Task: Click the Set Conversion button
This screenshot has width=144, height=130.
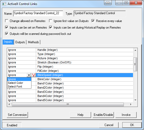Action: coord(17,115)
